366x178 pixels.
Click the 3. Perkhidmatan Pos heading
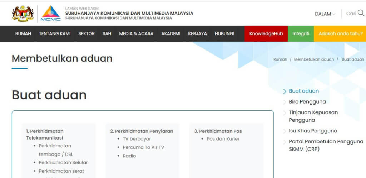[218, 131]
